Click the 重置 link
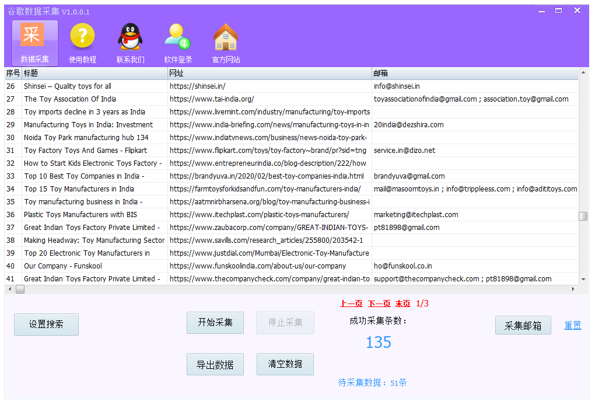Screen dimensions: 595x408 (x=572, y=326)
